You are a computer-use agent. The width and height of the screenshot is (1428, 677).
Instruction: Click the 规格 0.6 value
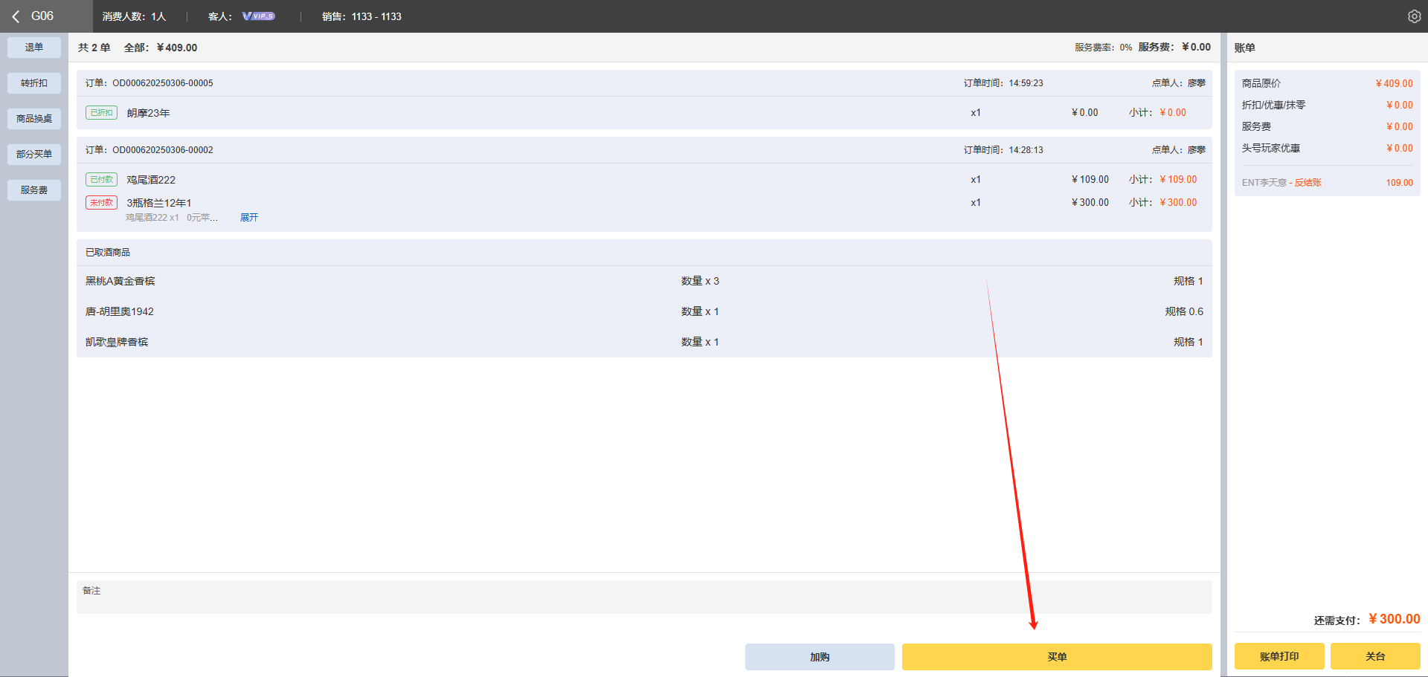(1184, 311)
